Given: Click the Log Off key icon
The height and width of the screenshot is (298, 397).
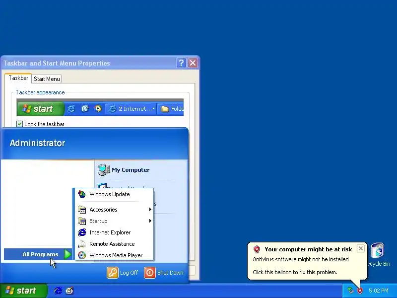Looking at the screenshot, I should click(x=113, y=273).
